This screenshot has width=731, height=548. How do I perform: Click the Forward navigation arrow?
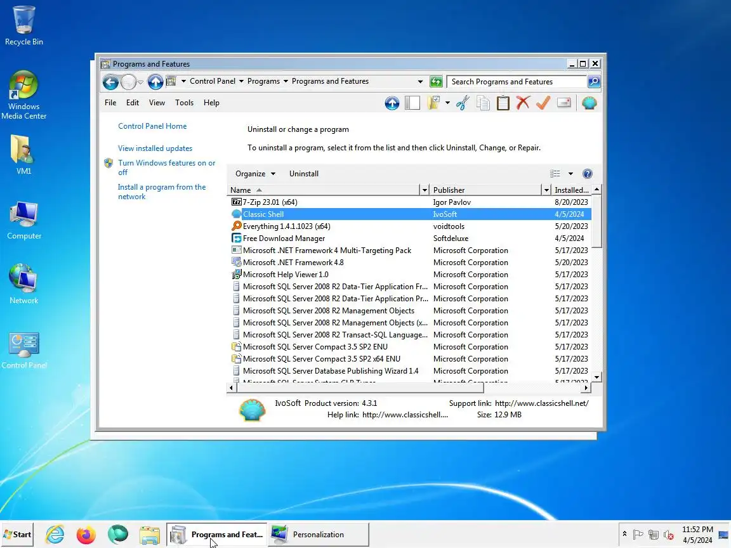pos(129,82)
